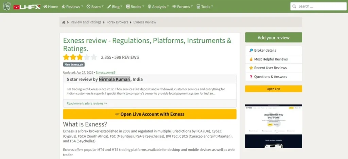Expand the Reviews dropdown menu
The width and height of the screenshot is (348, 159).
point(72,7)
